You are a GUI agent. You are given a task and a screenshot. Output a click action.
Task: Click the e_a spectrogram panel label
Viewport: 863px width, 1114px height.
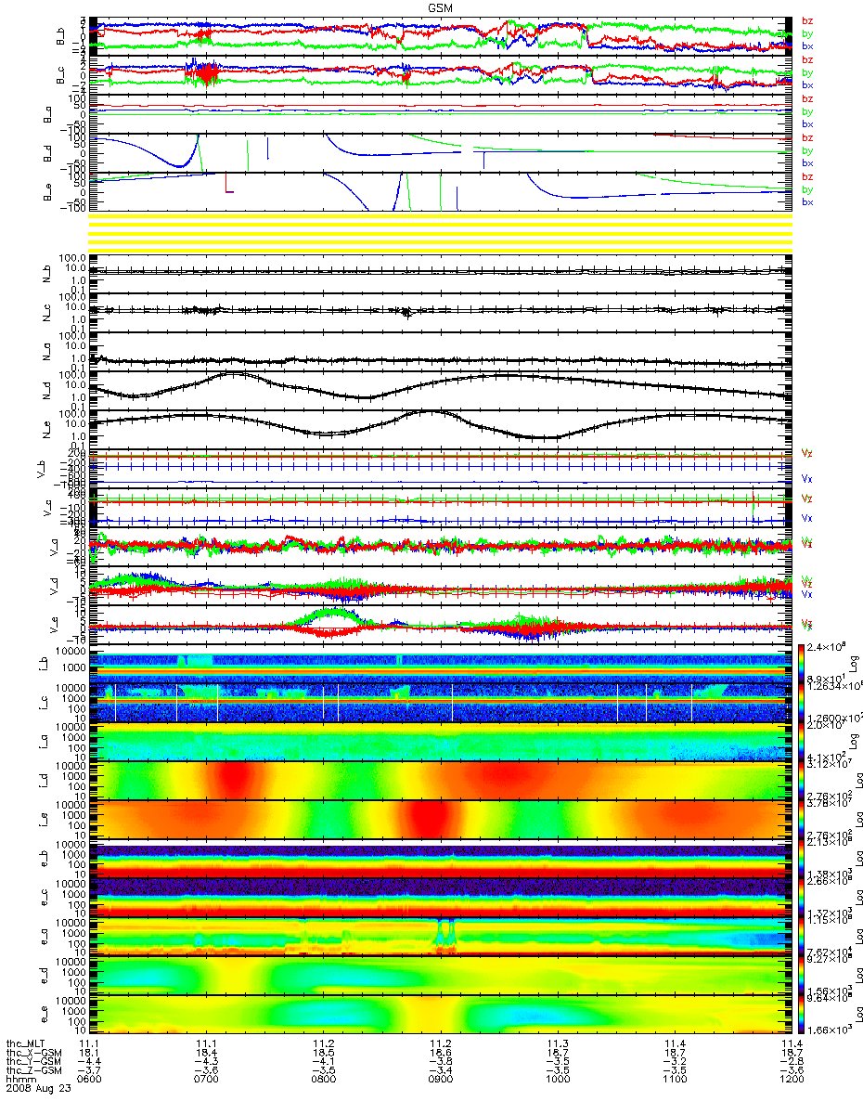pyautogui.click(x=46, y=937)
